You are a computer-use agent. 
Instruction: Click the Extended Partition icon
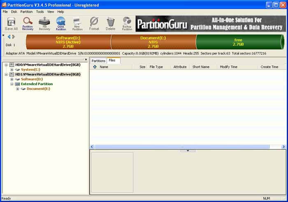pyautogui.click(x=17, y=84)
